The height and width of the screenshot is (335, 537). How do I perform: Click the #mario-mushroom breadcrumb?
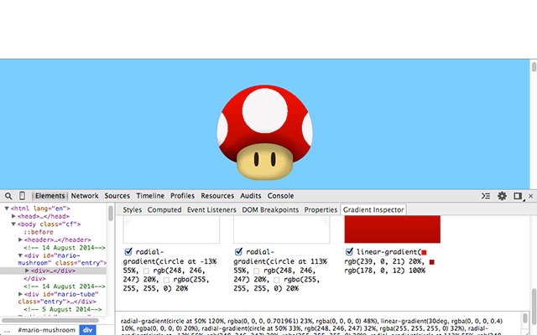point(47,330)
